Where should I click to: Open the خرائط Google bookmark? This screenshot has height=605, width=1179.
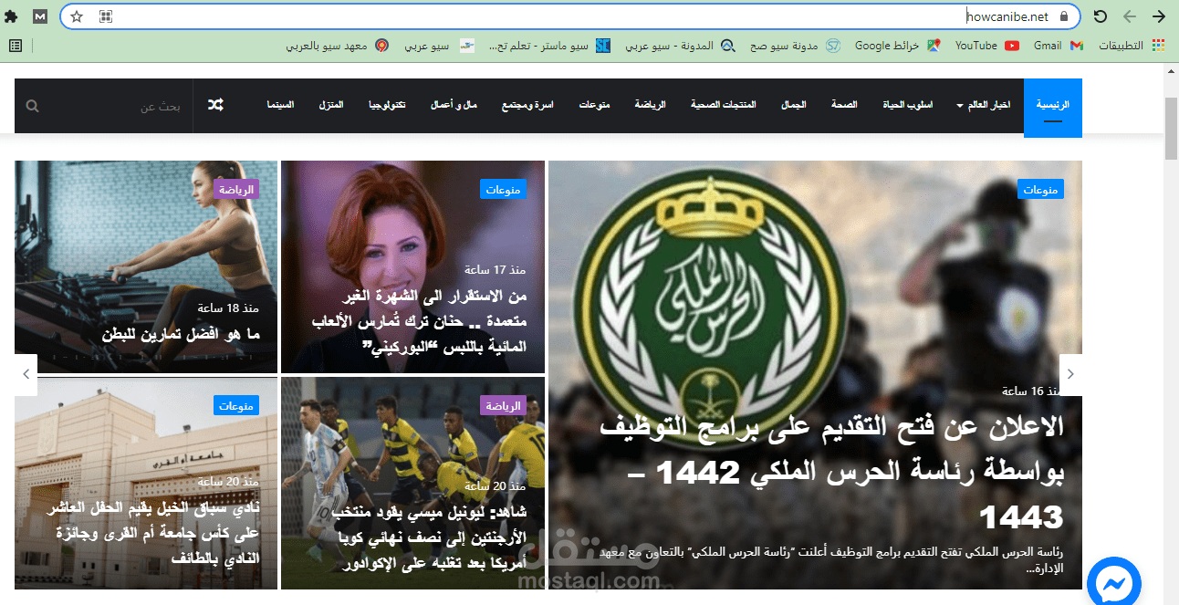898,45
